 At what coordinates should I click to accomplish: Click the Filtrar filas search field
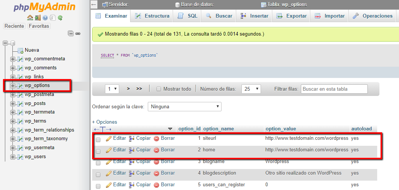point(334,89)
